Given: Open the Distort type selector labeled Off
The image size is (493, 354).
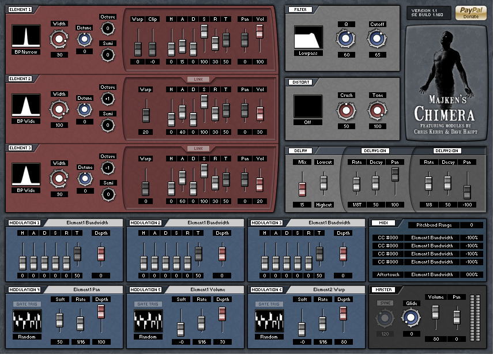Looking at the screenshot, I should 307,122.
